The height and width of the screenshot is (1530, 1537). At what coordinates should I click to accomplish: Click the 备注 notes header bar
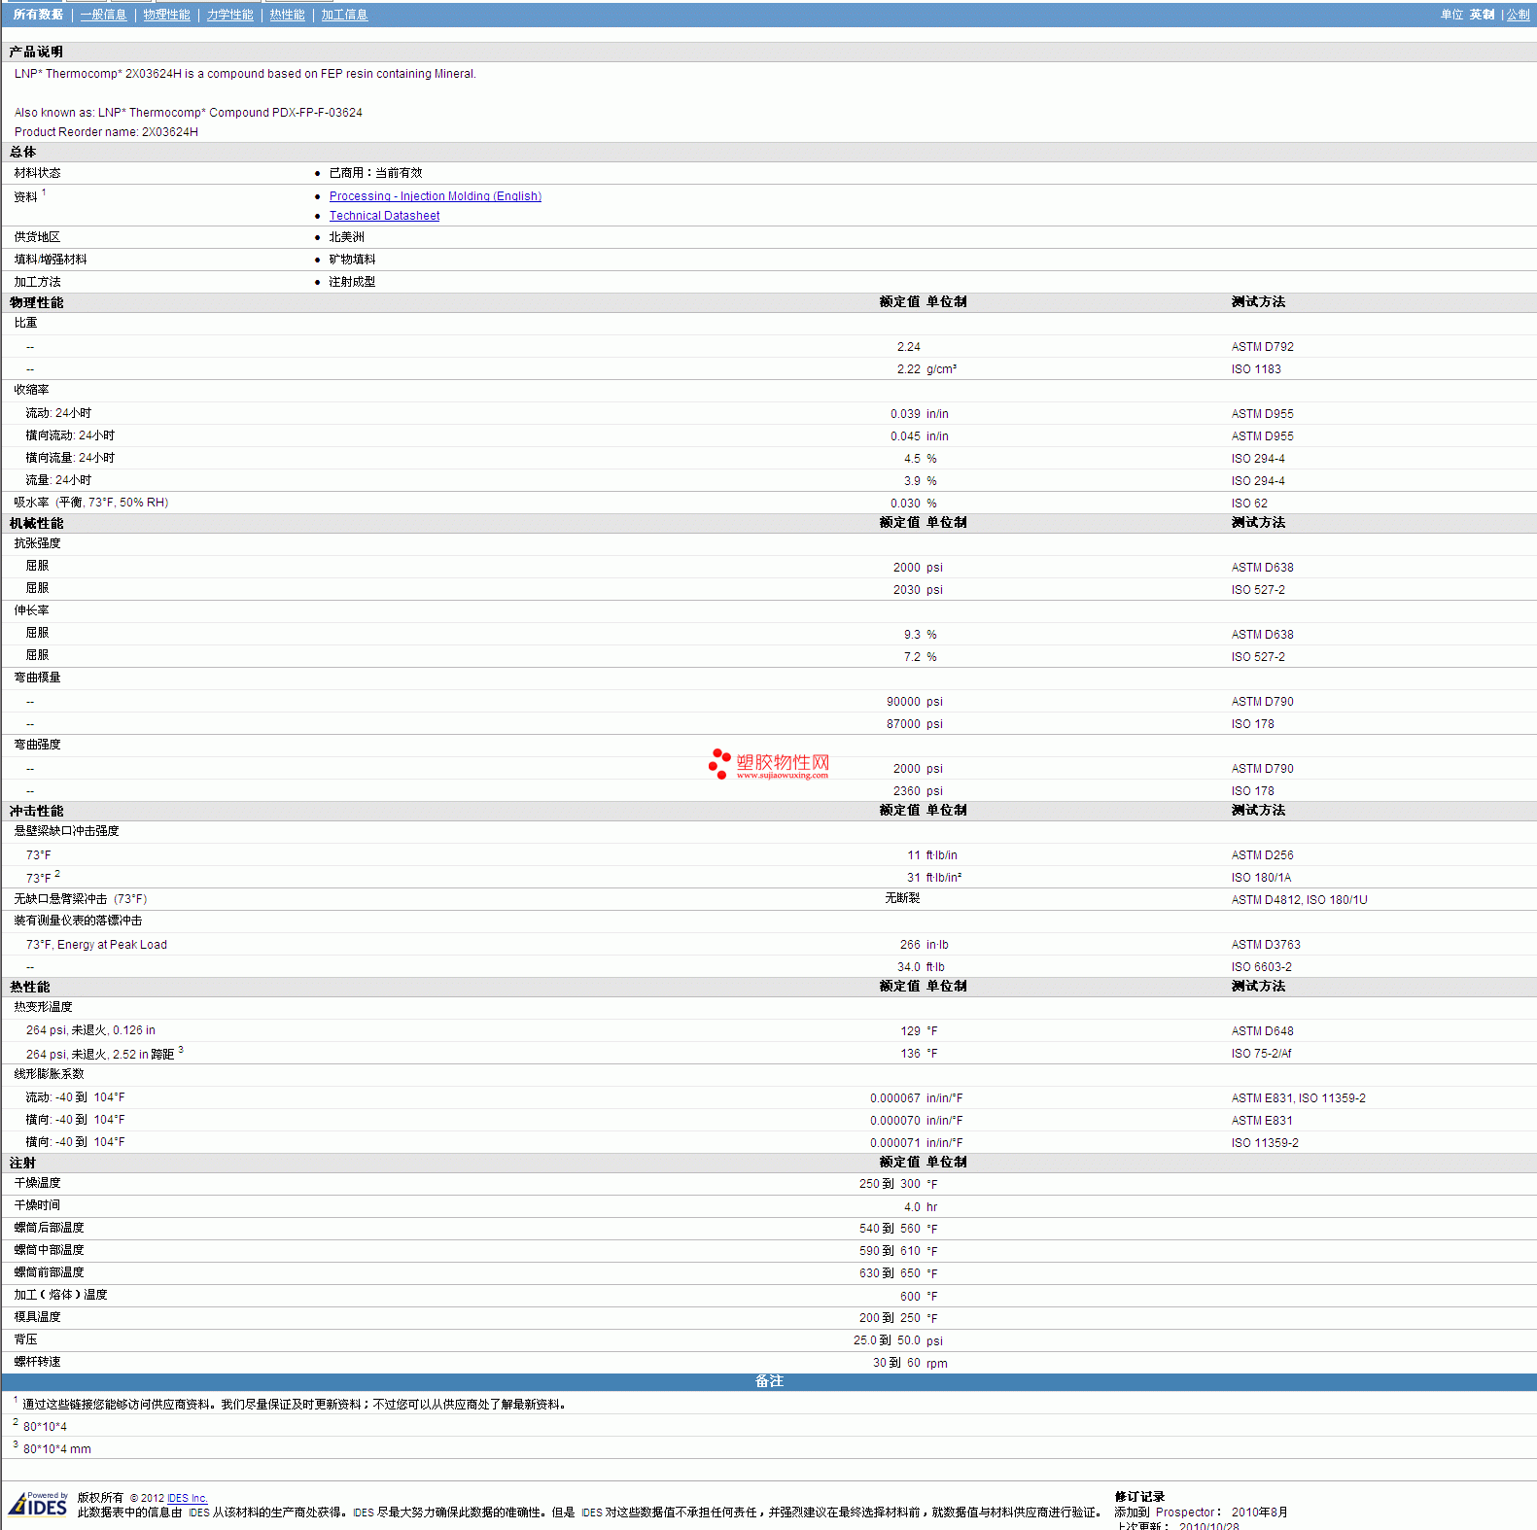[x=769, y=1381]
